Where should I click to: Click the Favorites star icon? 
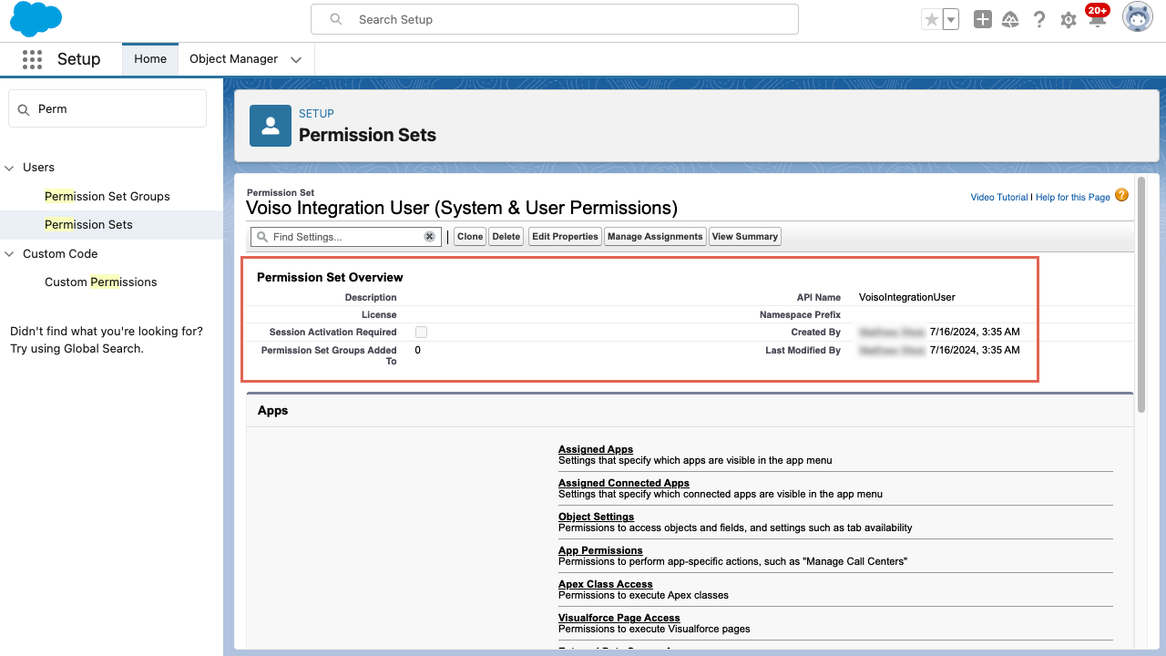point(931,19)
